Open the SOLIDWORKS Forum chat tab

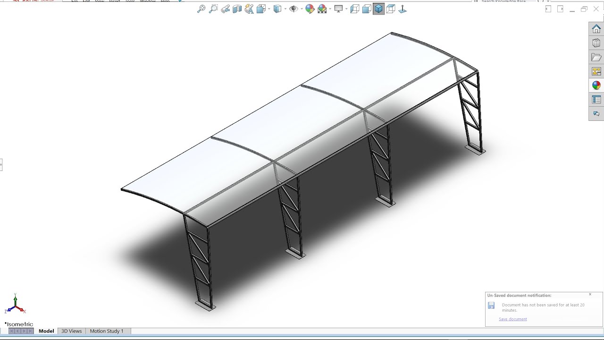(596, 114)
